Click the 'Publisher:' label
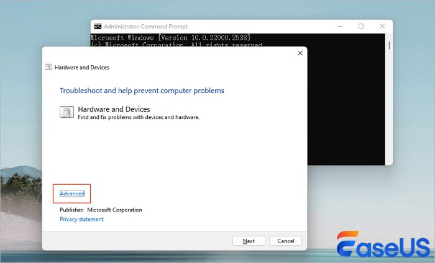This screenshot has width=435, height=263. (71, 210)
